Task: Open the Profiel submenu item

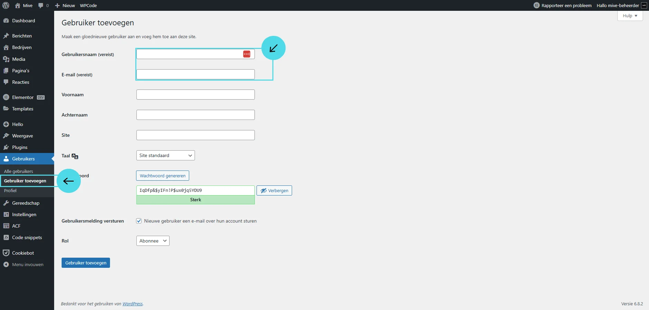Action: click(x=10, y=191)
